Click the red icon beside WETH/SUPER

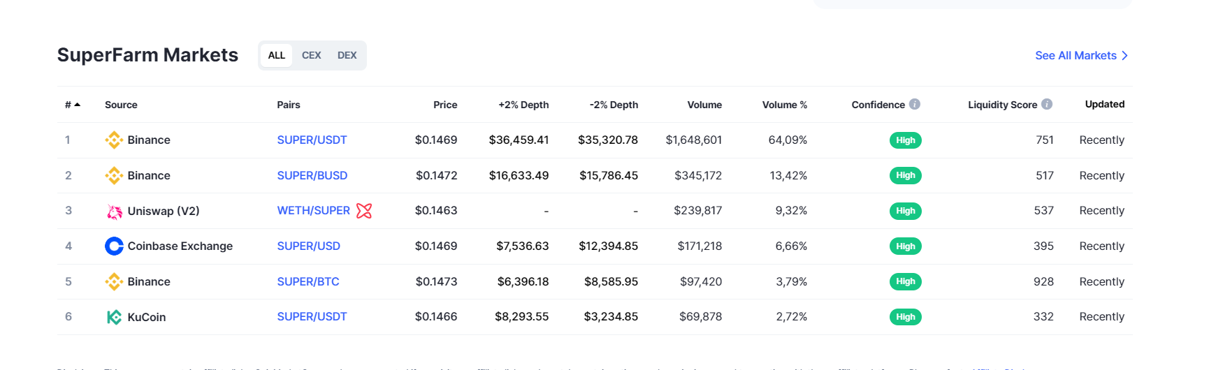364,211
